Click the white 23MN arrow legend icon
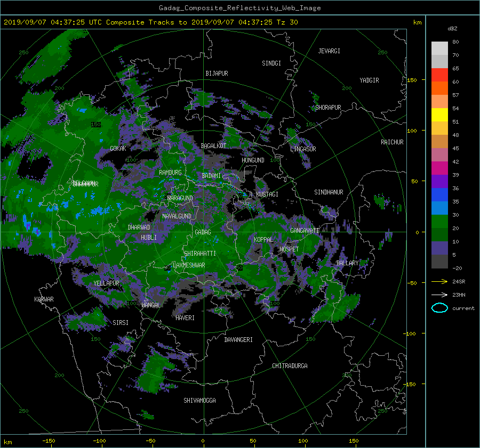Image resolution: width=480 pixels, height=448 pixels. pos(439,295)
